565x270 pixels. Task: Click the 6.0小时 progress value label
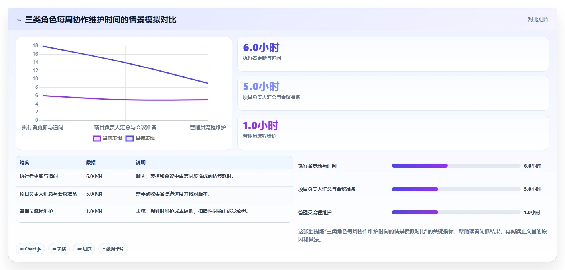pyautogui.click(x=532, y=166)
